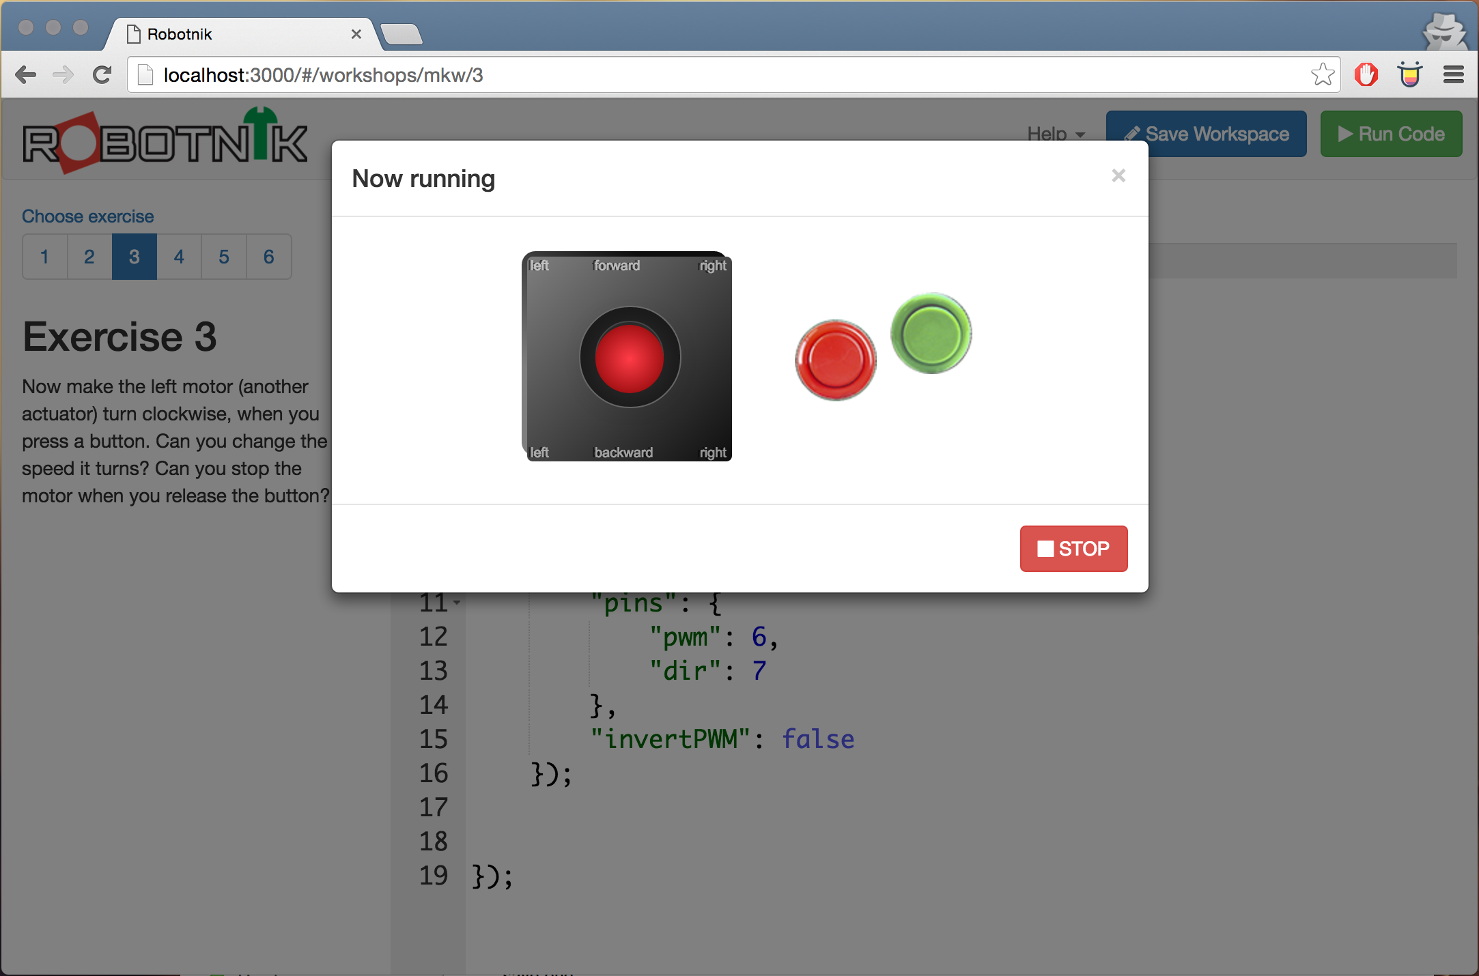Click the Robotnik logo
Viewport: 1479px width, 976px height.
[165, 141]
